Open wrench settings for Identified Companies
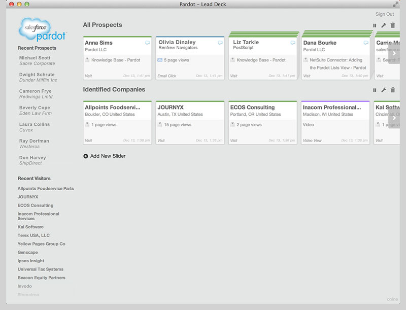Image resolution: width=406 pixels, height=310 pixels. (x=384, y=90)
